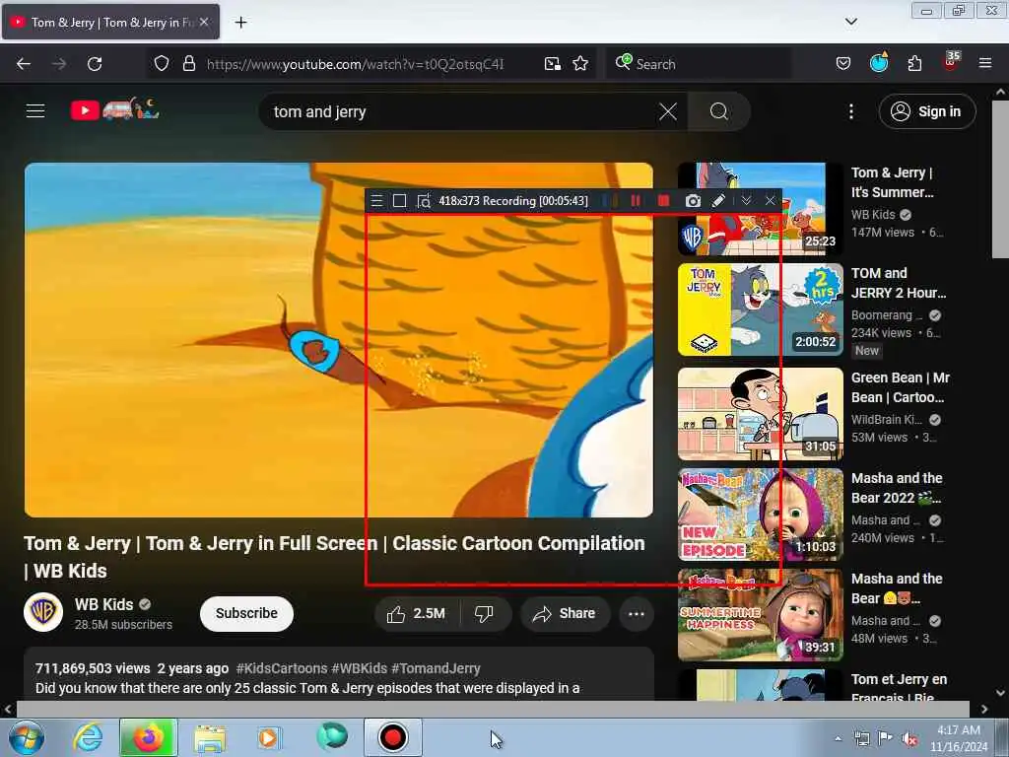Open Masha and the Bear Summertime thumbnail

click(760, 615)
